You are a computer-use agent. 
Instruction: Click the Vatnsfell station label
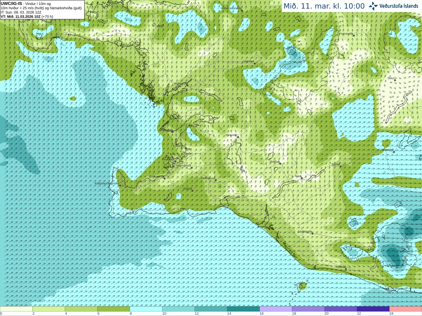388,150
